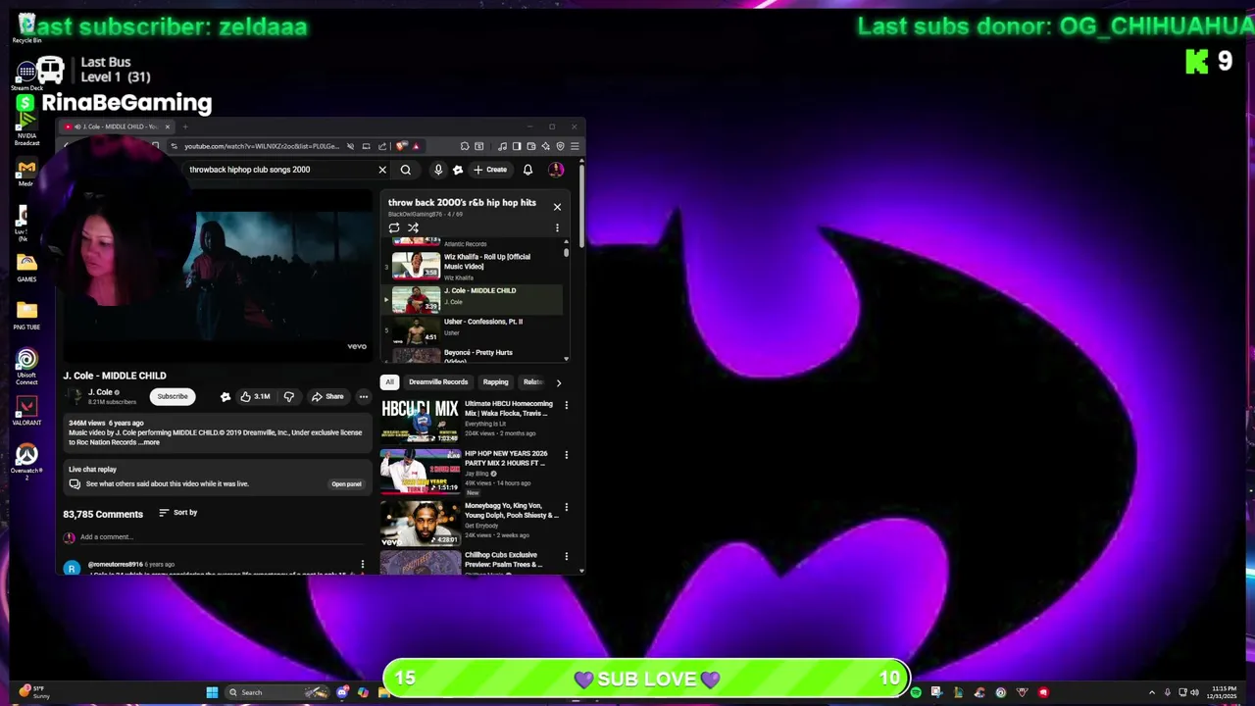1255x706 pixels.
Task: Select the Rapping filter chip
Action: pos(495,382)
